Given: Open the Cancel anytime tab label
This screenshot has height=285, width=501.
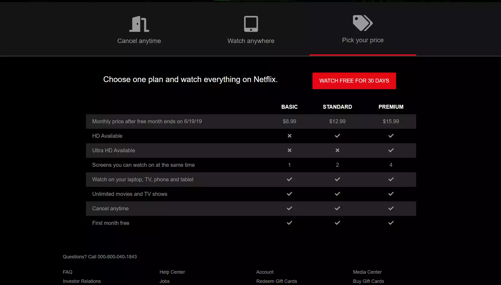Looking at the screenshot, I should [x=139, y=41].
